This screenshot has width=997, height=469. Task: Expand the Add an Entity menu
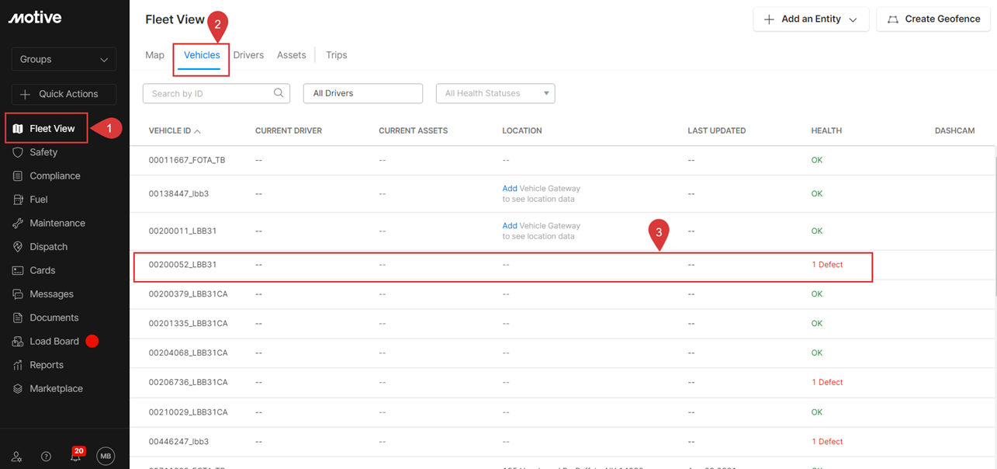(810, 19)
